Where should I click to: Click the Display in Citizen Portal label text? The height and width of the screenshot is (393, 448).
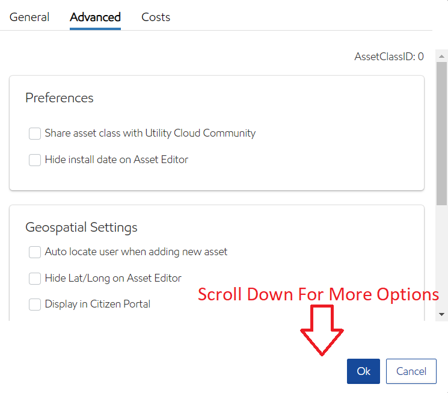click(x=97, y=305)
